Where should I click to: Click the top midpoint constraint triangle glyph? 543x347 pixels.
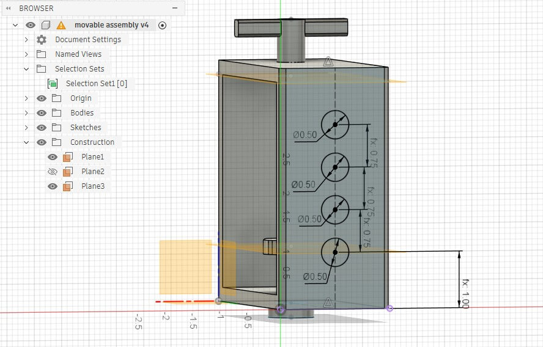[x=328, y=62]
